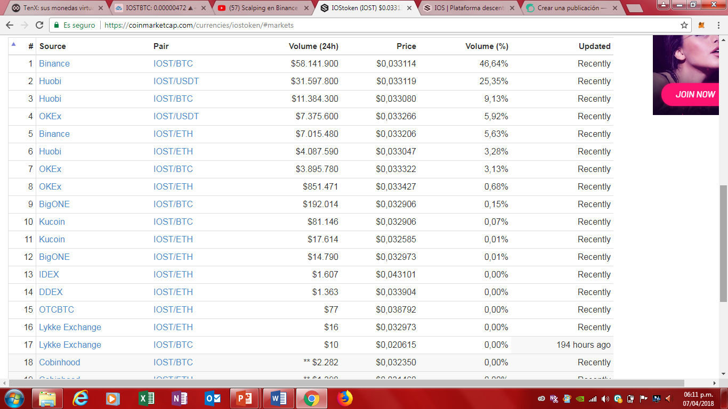Viewport: 728px width, 409px height.
Task: Click the vertical page scrollbar thumb
Action: click(x=723, y=243)
